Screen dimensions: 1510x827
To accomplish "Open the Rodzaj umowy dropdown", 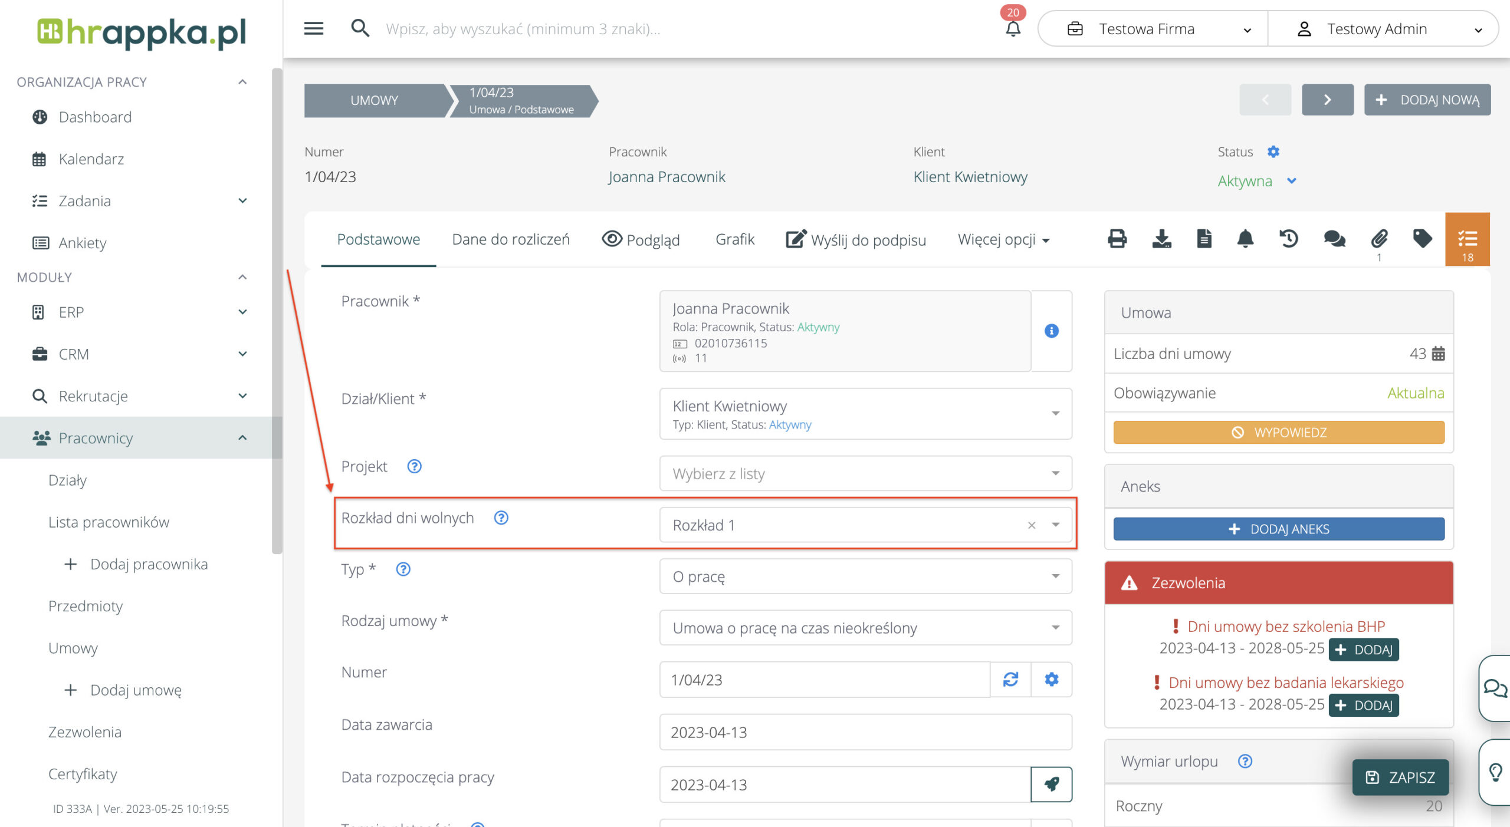I will pos(865,628).
